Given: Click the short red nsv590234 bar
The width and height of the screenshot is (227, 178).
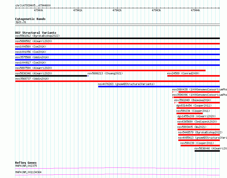Looking at the screenshot, I should tap(190, 113).
